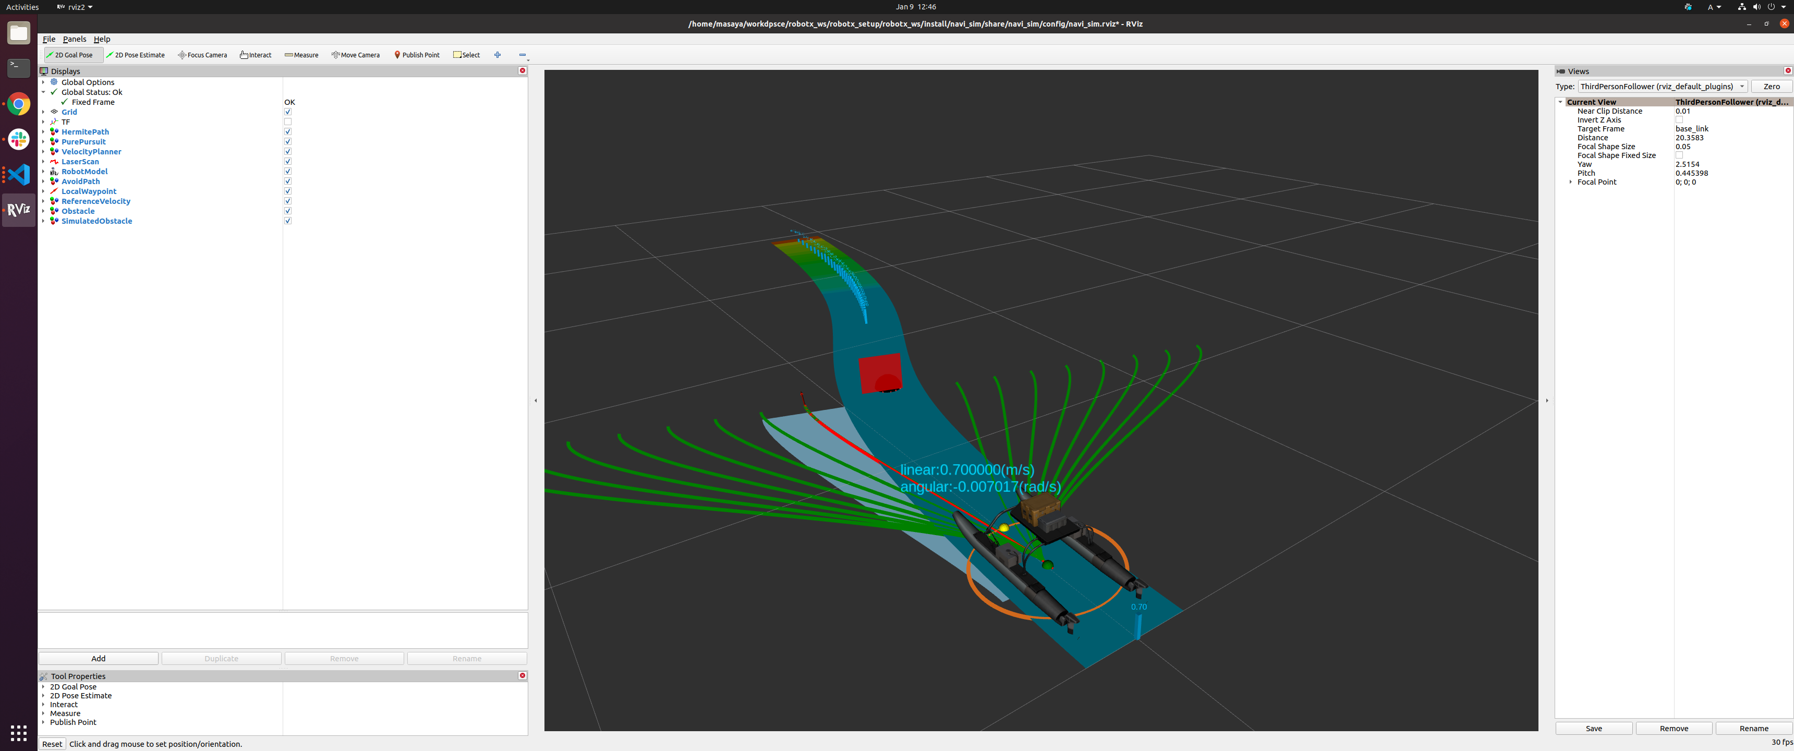The image size is (1794, 751).
Task: Select the 2D Goal Pose tool
Action: pos(73,55)
